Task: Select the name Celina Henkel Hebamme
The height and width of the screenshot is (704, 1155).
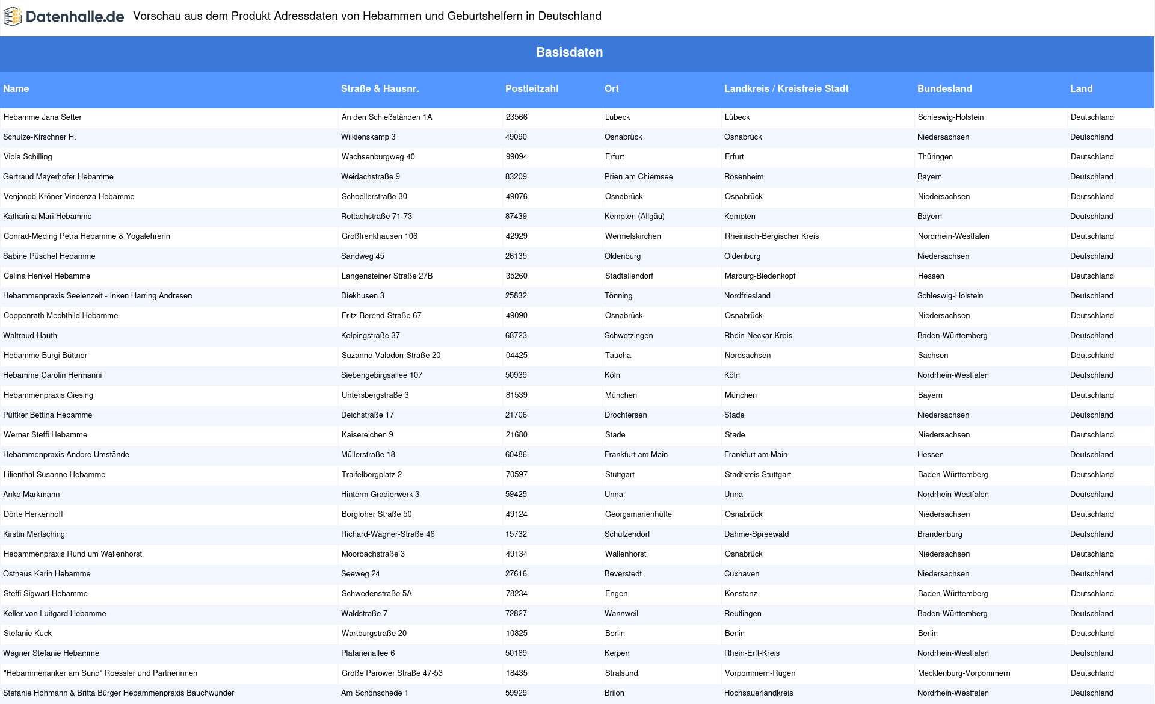Action: point(47,276)
